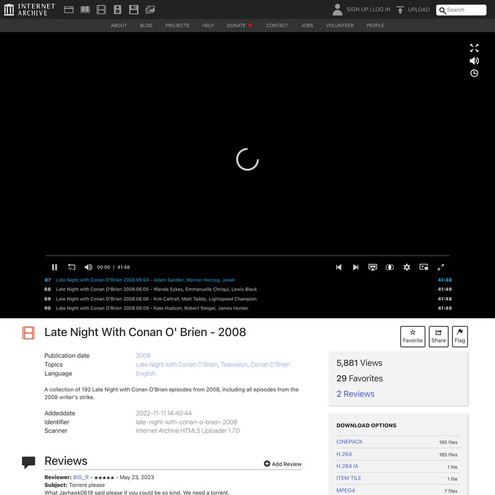
Task: Open the DONATE menu item
Action: [239, 26]
